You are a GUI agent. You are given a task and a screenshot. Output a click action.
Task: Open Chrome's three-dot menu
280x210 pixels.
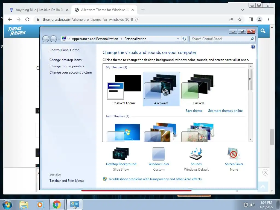269,19
